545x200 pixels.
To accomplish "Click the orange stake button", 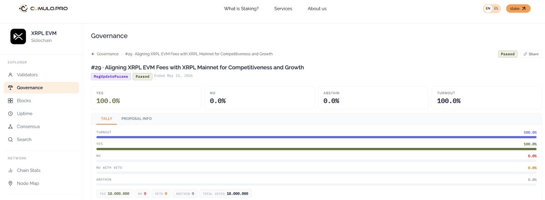I will [518, 9].
